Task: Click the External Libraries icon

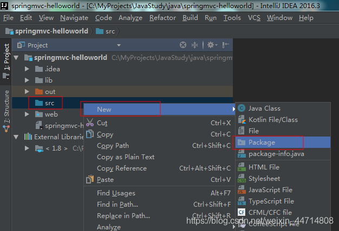Action: coord(28,137)
